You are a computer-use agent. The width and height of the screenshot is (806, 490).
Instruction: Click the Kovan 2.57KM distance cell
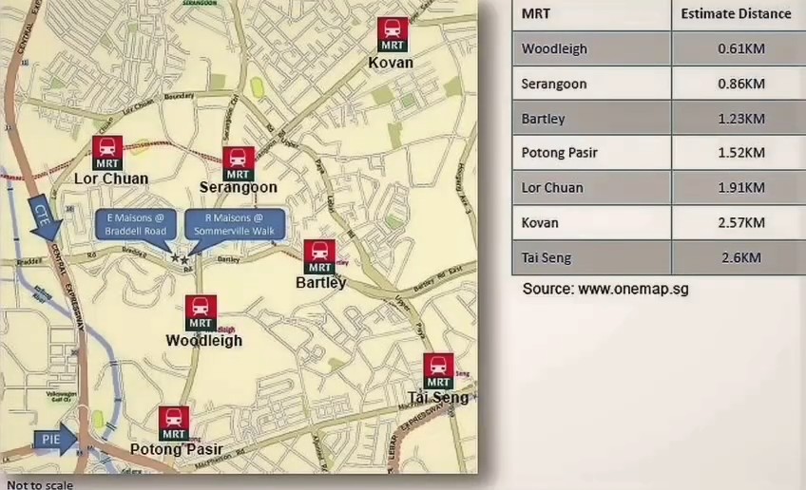click(737, 222)
